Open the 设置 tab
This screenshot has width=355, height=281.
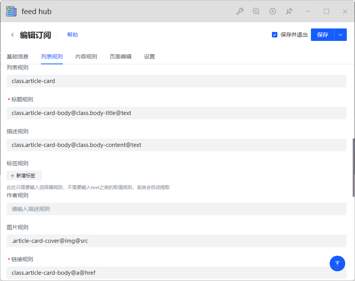pos(149,57)
